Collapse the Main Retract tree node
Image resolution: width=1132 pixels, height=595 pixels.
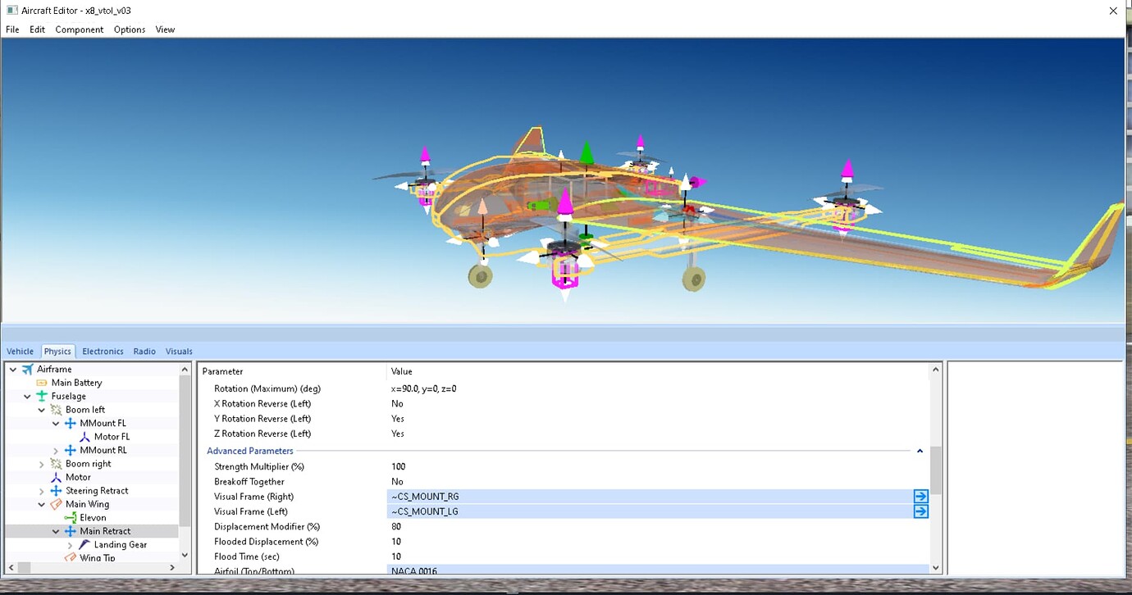(55, 530)
